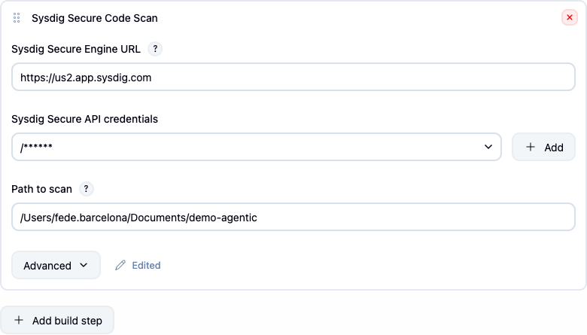This screenshot has height=335, width=587.
Task: Open the Sysdig Secure API credentials dropdown
Action: pos(257,147)
